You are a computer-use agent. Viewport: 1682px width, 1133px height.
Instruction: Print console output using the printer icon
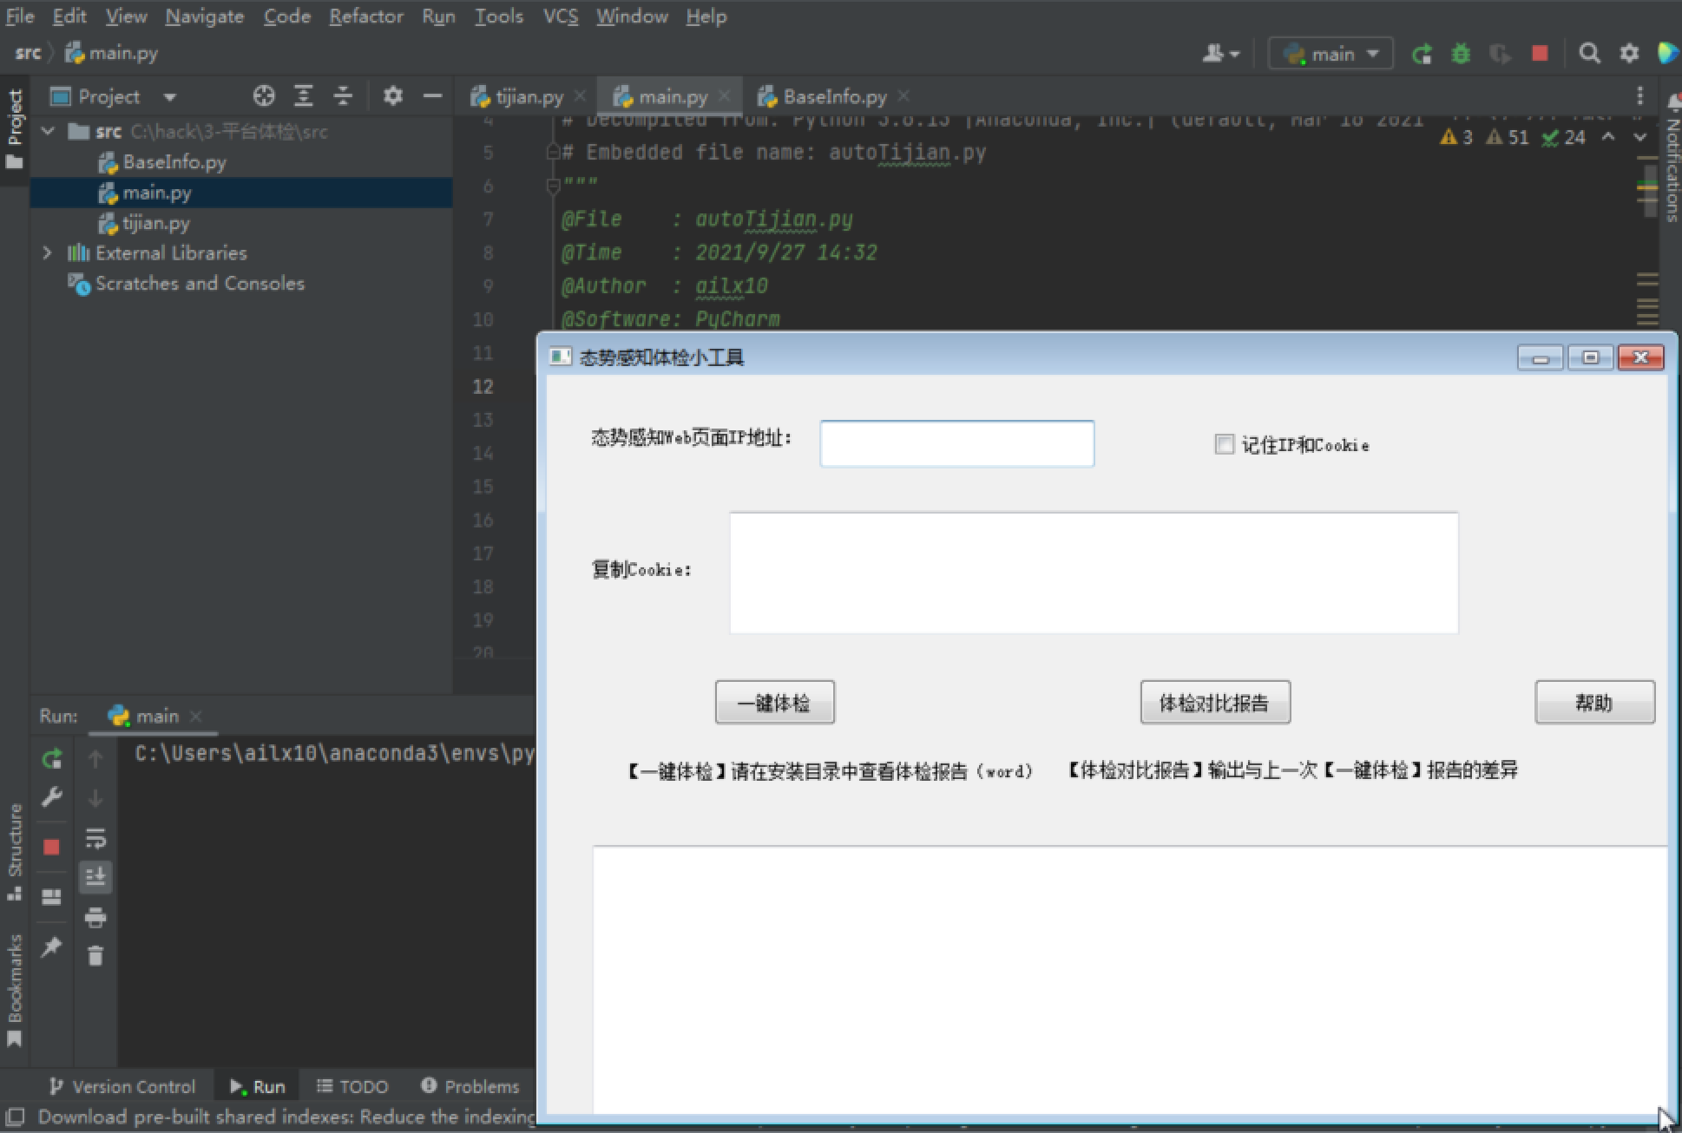pos(95,917)
